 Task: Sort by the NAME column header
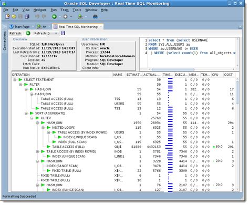119,75
